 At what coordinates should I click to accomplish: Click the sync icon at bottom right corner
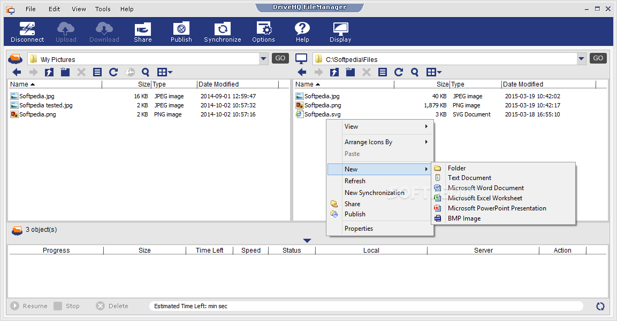click(600, 307)
